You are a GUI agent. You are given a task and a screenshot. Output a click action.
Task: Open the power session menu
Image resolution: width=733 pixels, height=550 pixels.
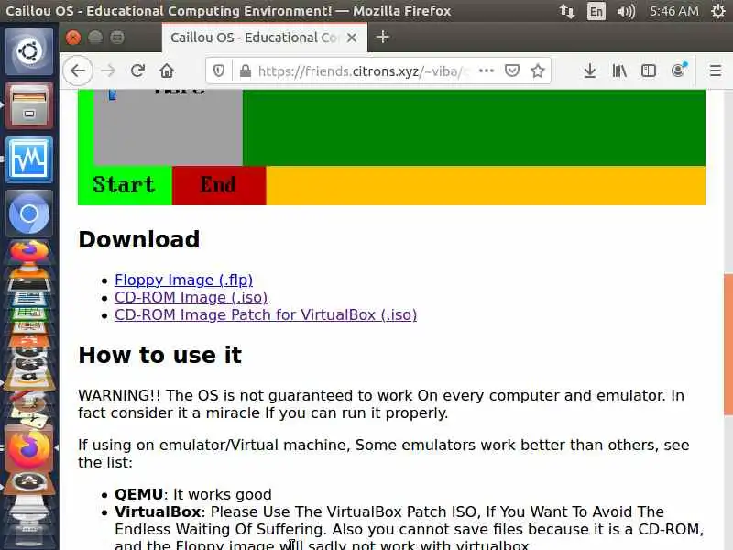click(x=718, y=11)
